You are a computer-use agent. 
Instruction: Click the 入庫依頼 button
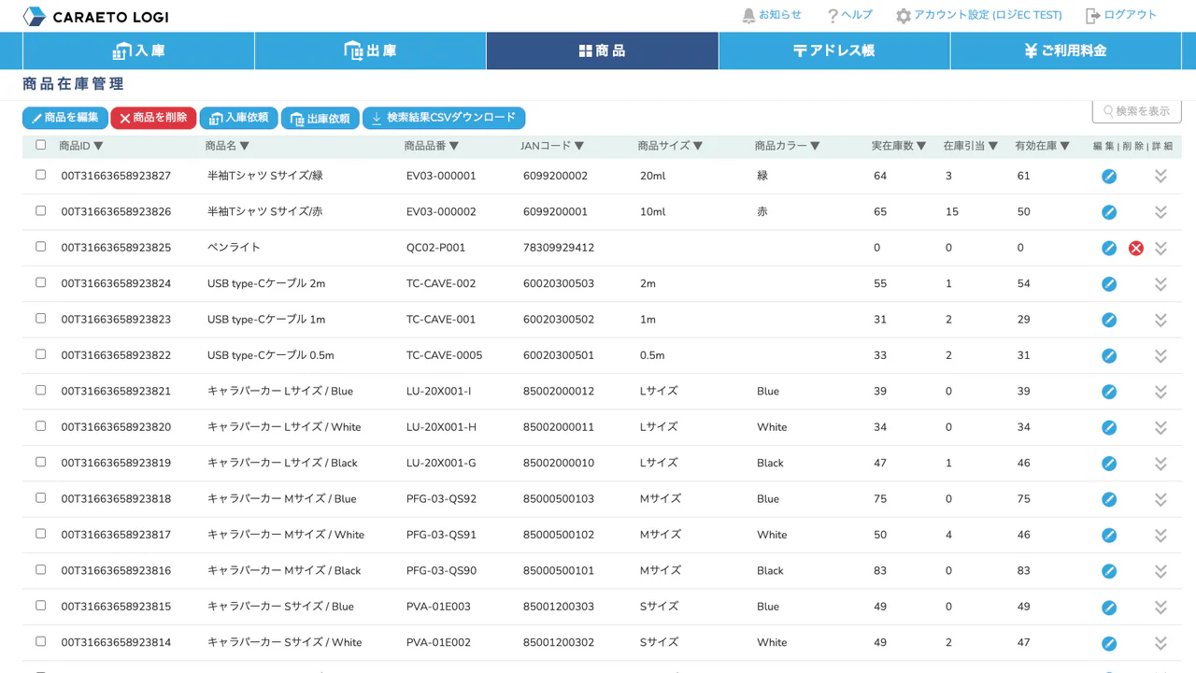[x=238, y=118]
